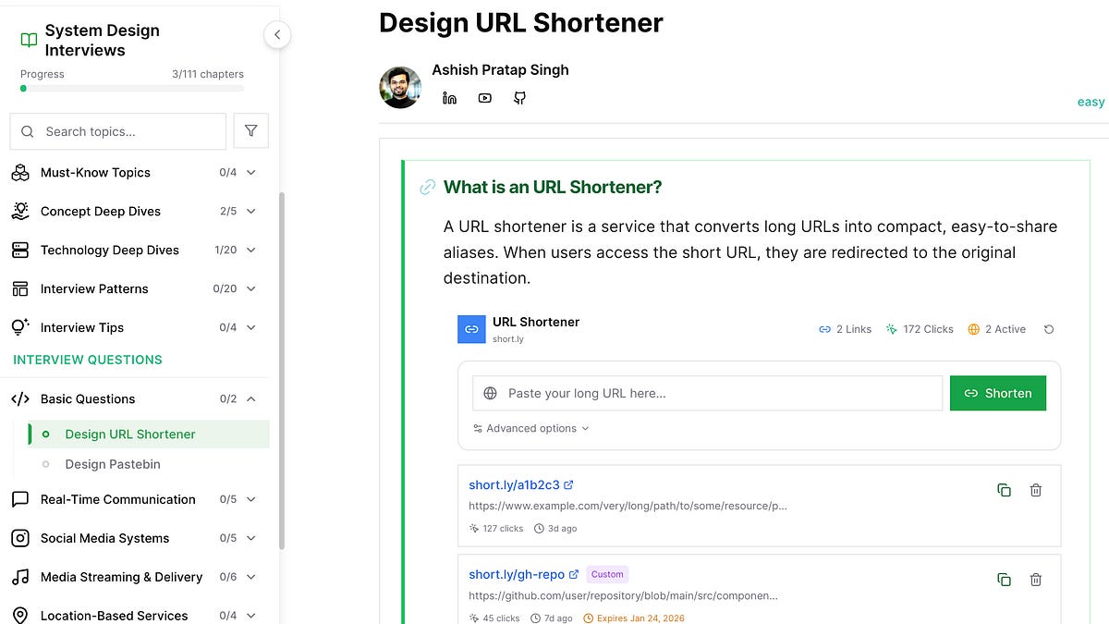The height and width of the screenshot is (624, 1109).
Task: Expand the Must-Know Topics chevron
Action: 251,173
